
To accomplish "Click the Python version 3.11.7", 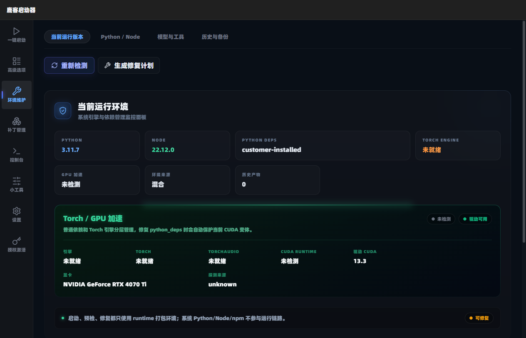I will point(70,150).
